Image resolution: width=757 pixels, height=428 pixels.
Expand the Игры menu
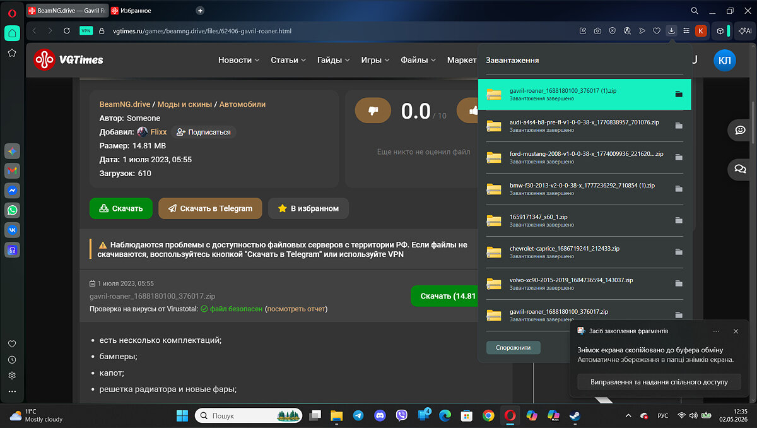click(x=375, y=60)
